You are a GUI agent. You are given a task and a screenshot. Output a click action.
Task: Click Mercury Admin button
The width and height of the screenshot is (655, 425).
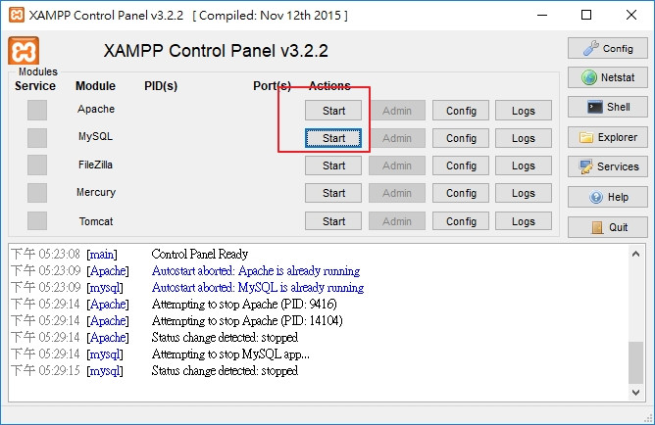[x=397, y=193]
